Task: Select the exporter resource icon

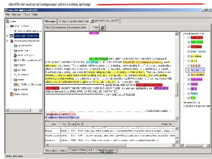Action: pos(15,90)
